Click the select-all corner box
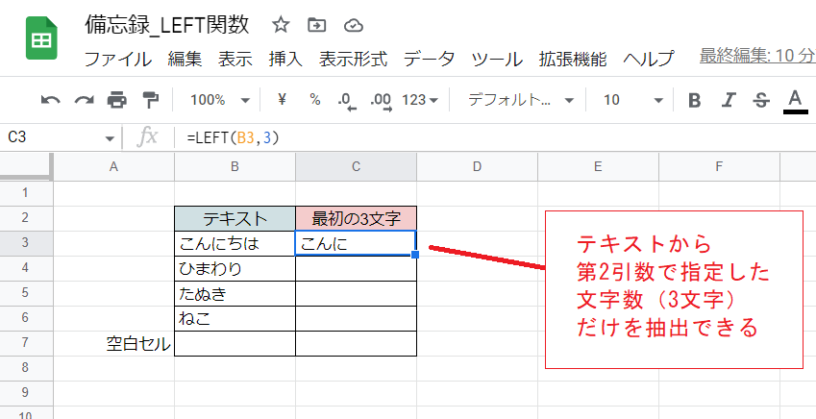816x419 pixels. (x=26, y=166)
